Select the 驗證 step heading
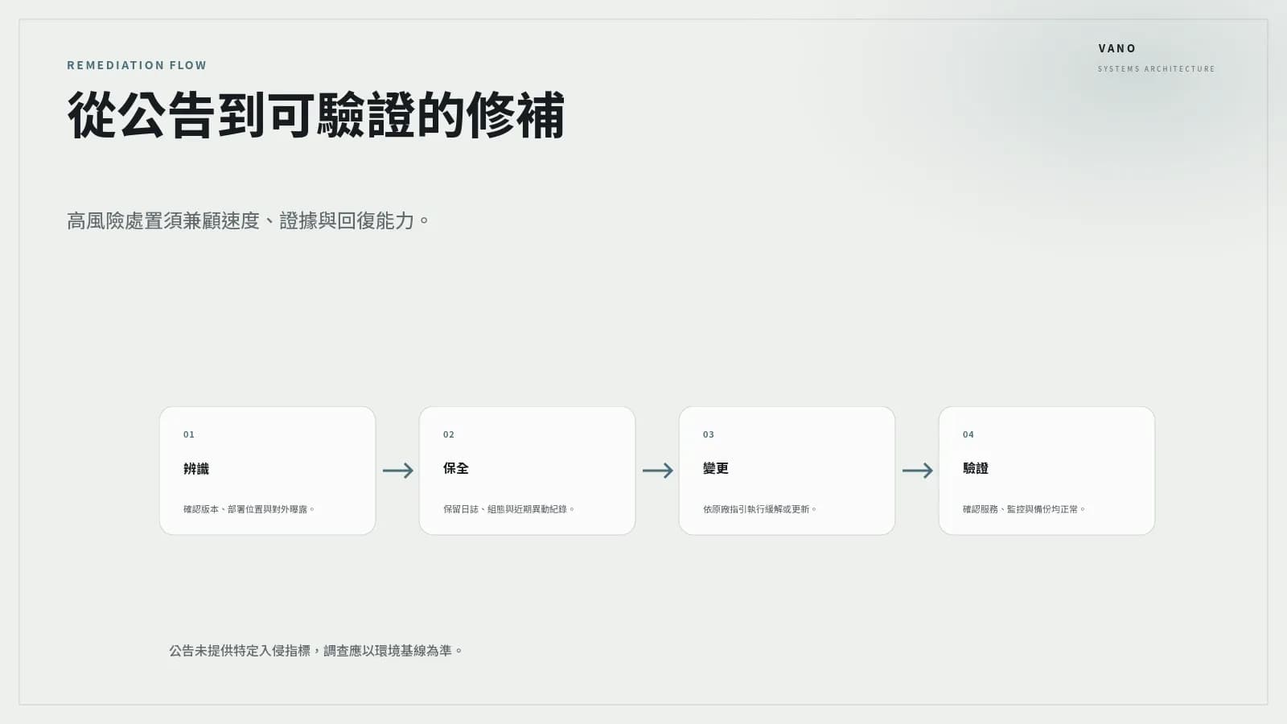1287x724 pixels. [976, 468]
